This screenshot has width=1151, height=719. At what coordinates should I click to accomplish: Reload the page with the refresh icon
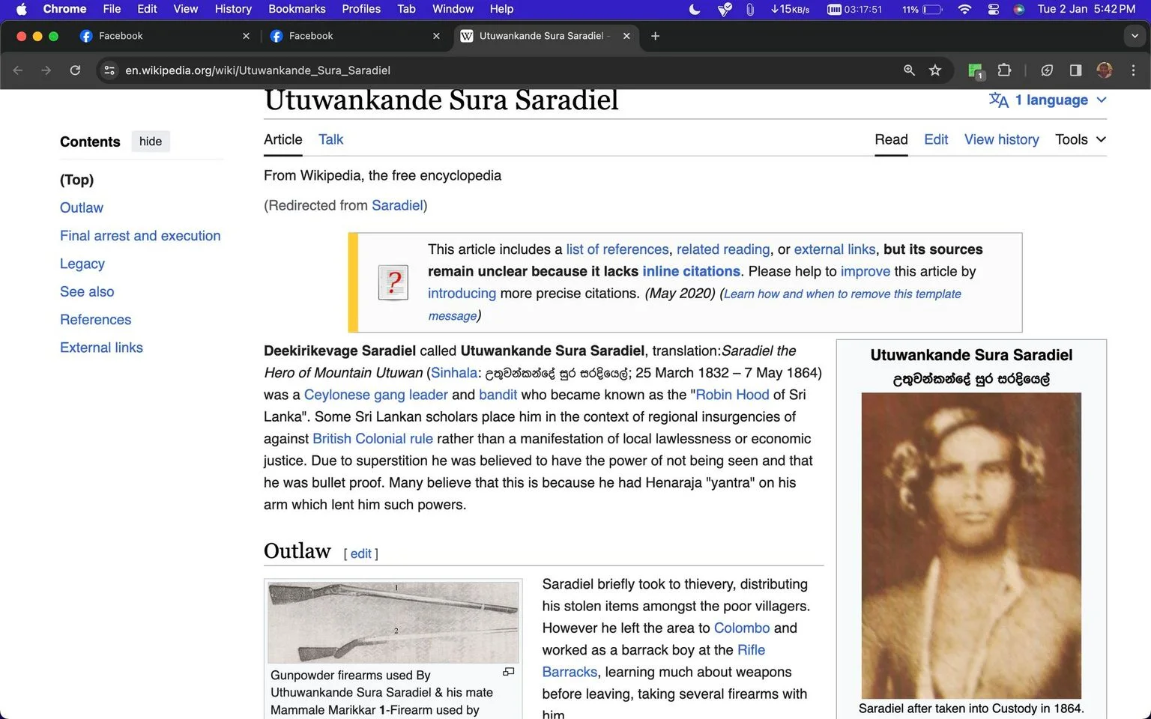[x=75, y=70]
